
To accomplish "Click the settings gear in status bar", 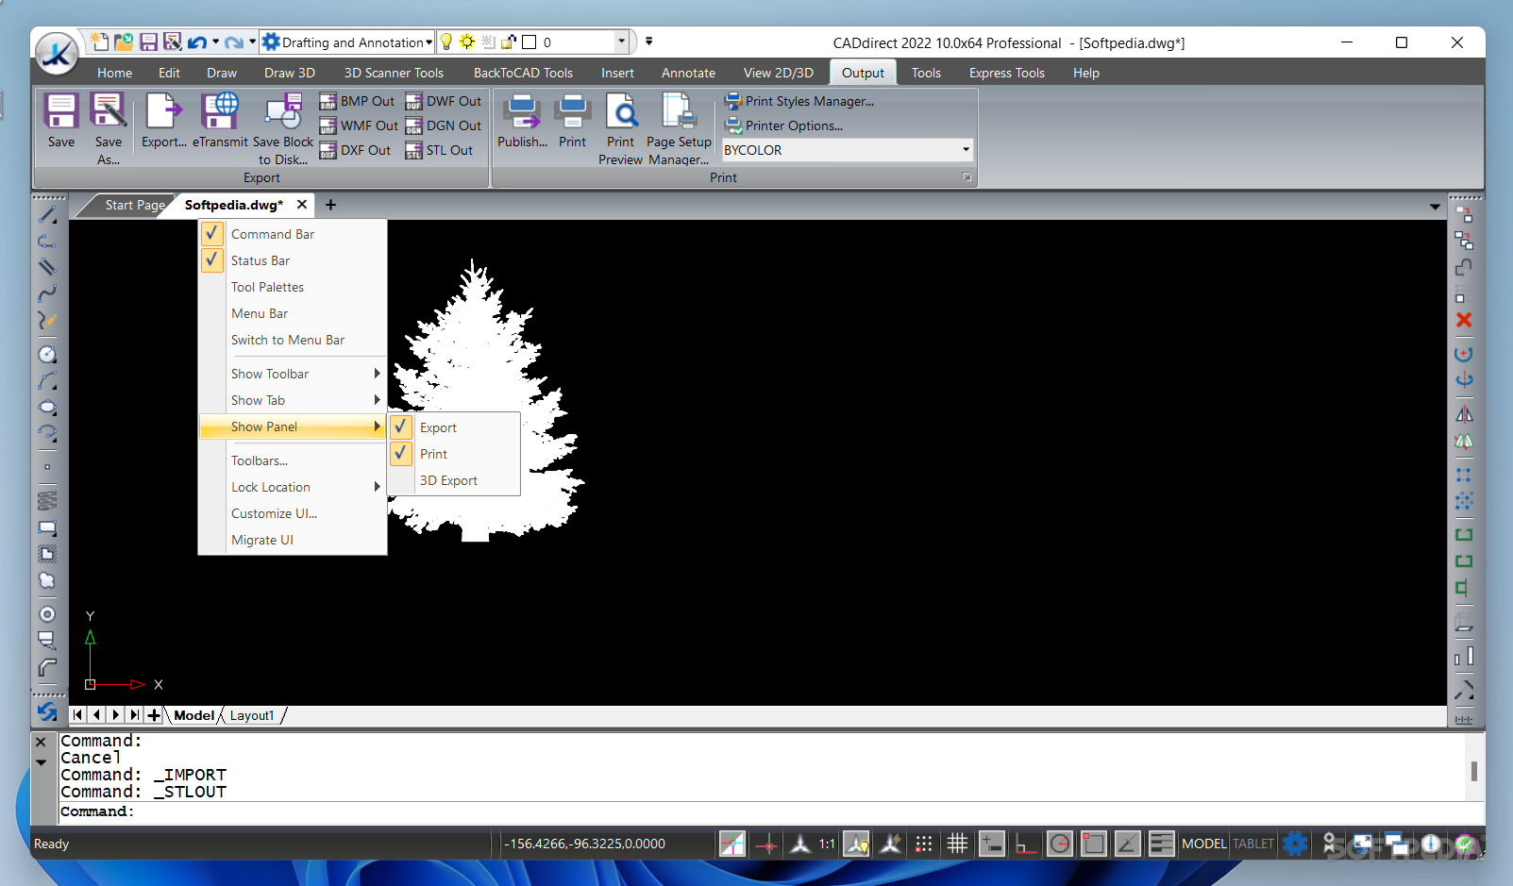I will (x=1295, y=844).
